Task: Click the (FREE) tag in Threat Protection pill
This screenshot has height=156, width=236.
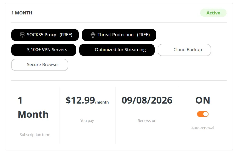Action: tap(143, 35)
